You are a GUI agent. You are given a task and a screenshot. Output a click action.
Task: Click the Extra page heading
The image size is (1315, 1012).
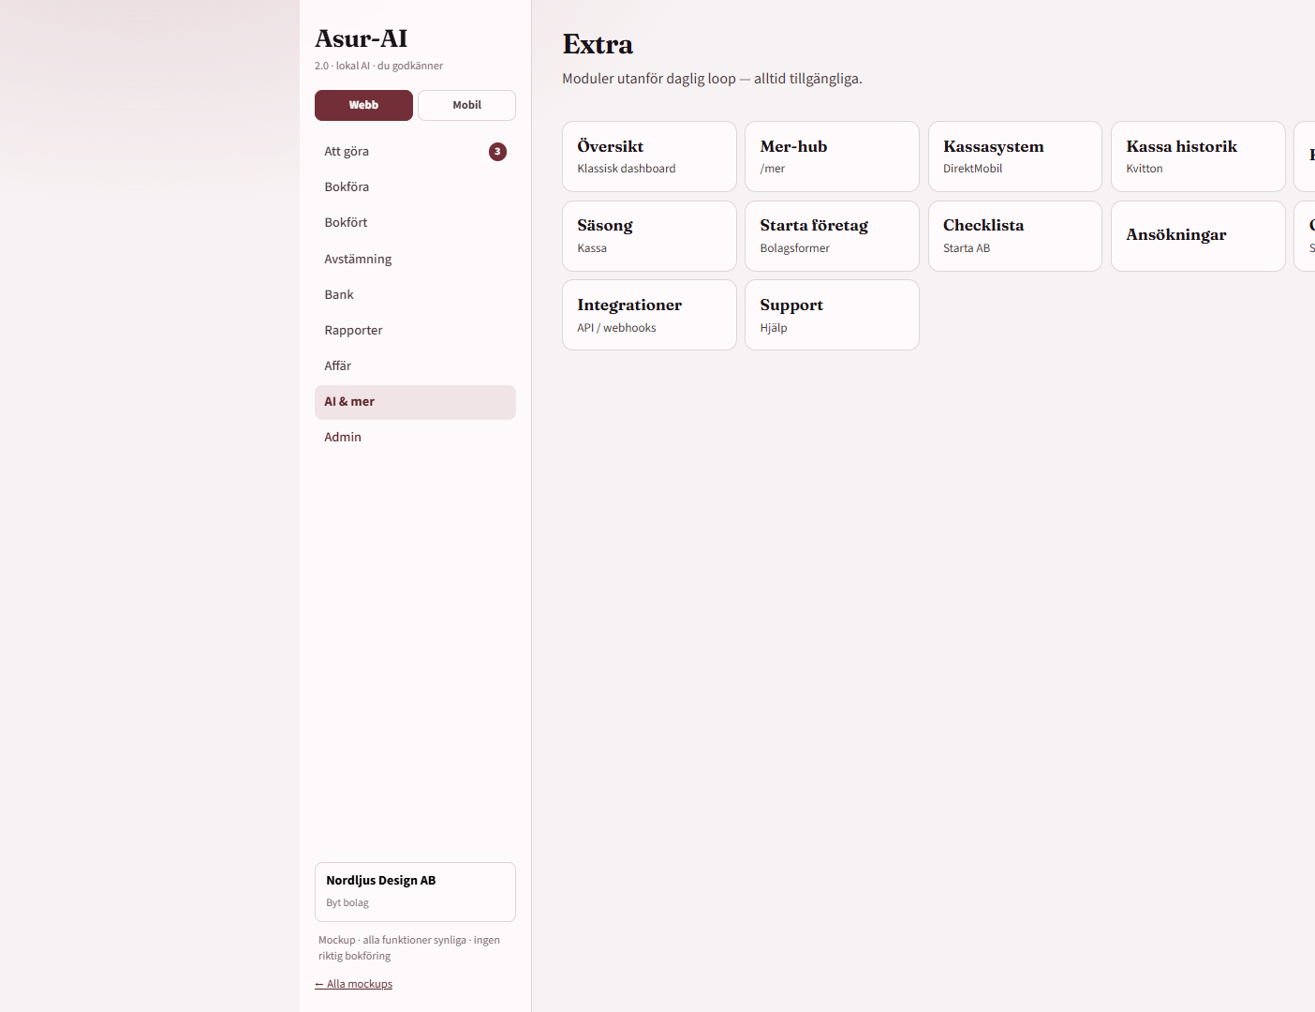(x=598, y=44)
